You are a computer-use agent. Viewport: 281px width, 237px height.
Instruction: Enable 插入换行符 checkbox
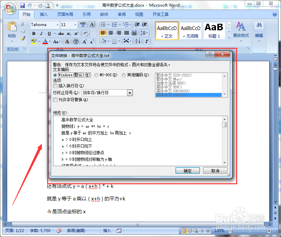click(55, 86)
